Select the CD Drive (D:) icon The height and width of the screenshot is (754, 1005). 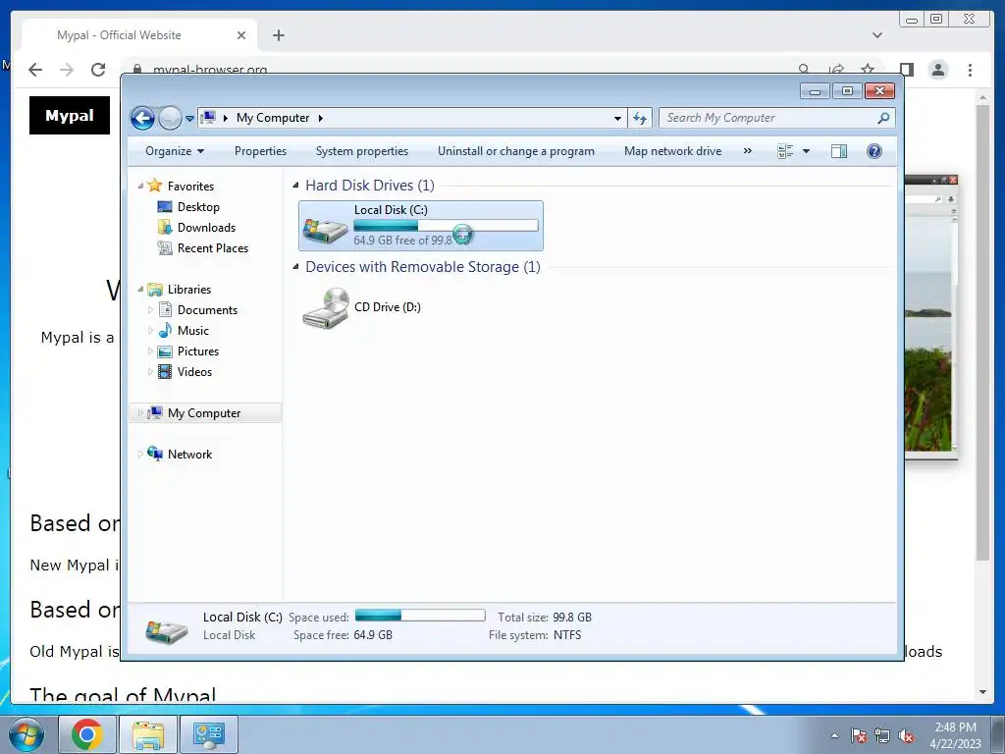[x=326, y=307]
